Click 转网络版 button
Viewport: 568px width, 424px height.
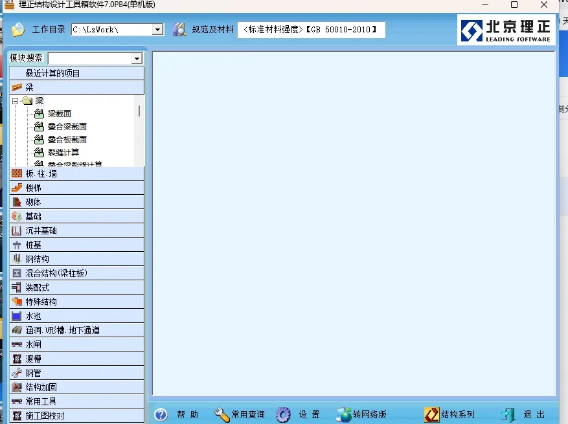click(x=361, y=414)
